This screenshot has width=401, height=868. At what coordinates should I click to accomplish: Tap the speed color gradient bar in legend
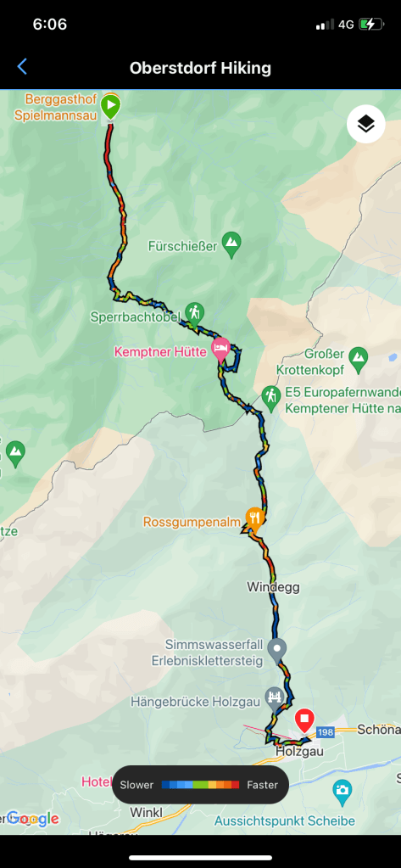pyautogui.click(x=200, y=784)
